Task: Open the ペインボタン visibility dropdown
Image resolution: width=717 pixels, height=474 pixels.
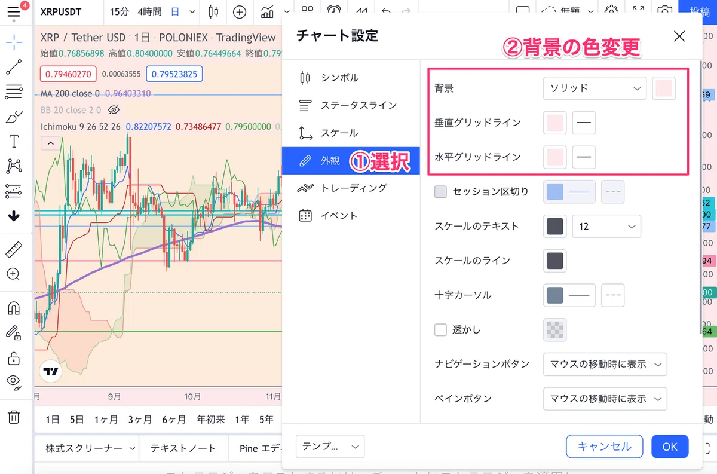Action: [x=605, y=399]
